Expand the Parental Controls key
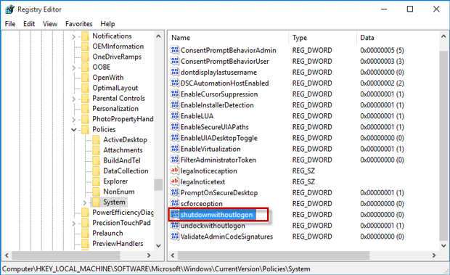The width and height of the screenshot is (450, 275). pyautogui.click(x=74, y=99)
